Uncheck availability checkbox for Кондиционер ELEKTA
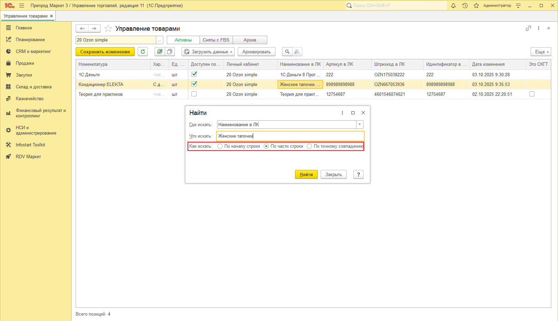This screenshot has width=558, height=321. 194,84
